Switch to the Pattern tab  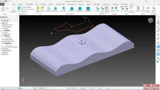(51, 4)
